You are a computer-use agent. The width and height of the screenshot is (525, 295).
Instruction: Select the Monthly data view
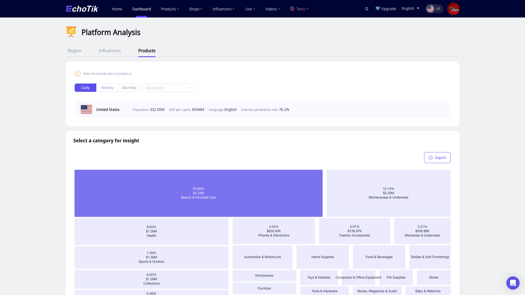tap(129, 88)
